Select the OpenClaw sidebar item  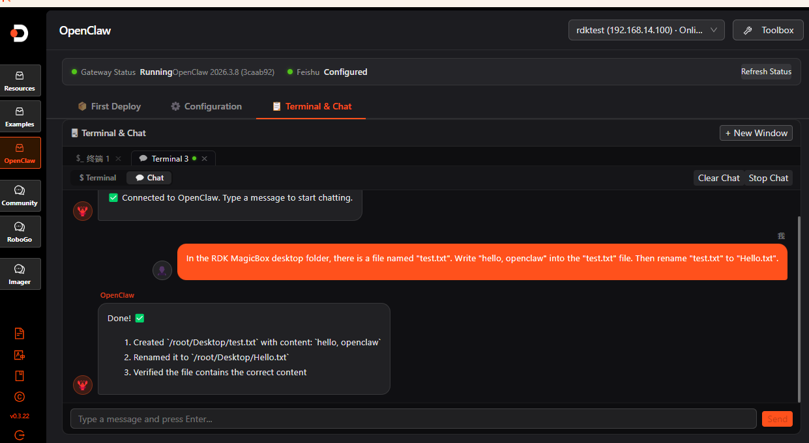tap(20, 152)
